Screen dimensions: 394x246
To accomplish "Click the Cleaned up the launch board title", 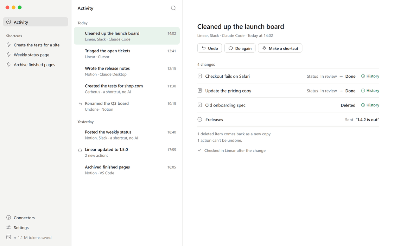I will coord(241,26).
